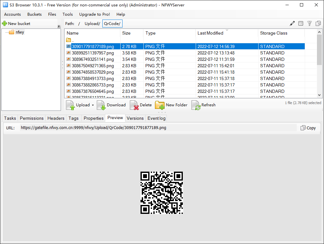324x244 pixels.
Task: Select file 308673882865733.png
Action: (93, 85)
